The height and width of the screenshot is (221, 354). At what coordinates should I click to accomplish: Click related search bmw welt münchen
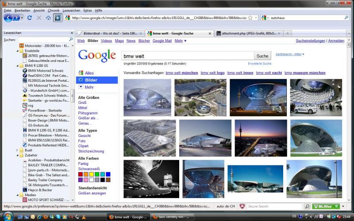182,73
